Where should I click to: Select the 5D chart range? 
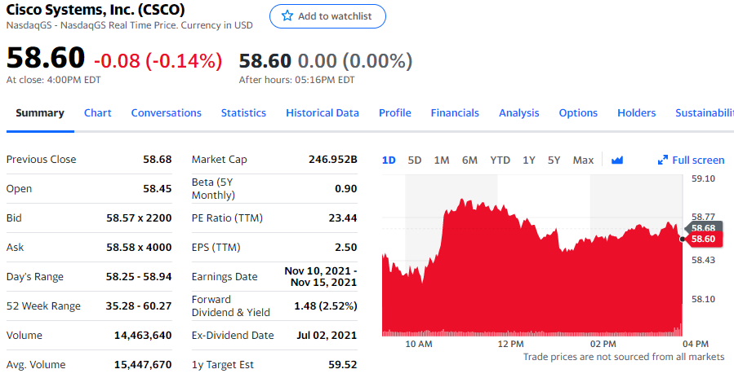(414, 160)
